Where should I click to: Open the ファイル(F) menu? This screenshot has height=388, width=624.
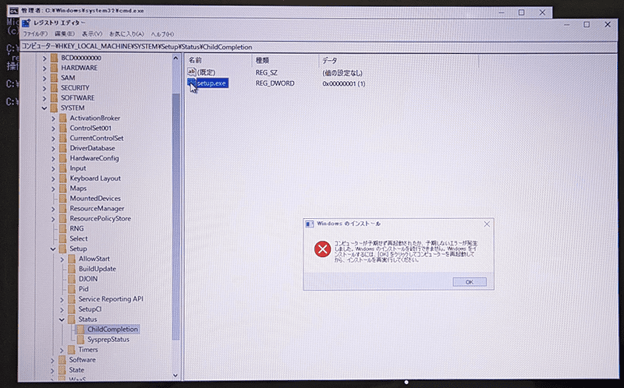35,34
